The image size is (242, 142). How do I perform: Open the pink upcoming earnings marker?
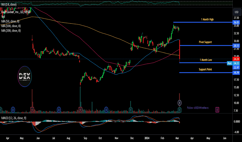[217, 110]
